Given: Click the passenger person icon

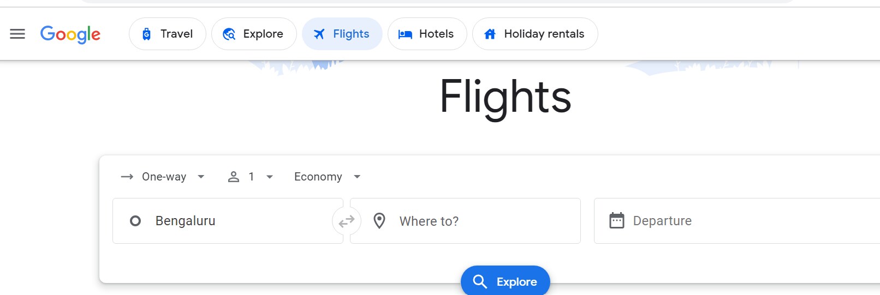Looking at the screenshot, I should coord(234,177).
